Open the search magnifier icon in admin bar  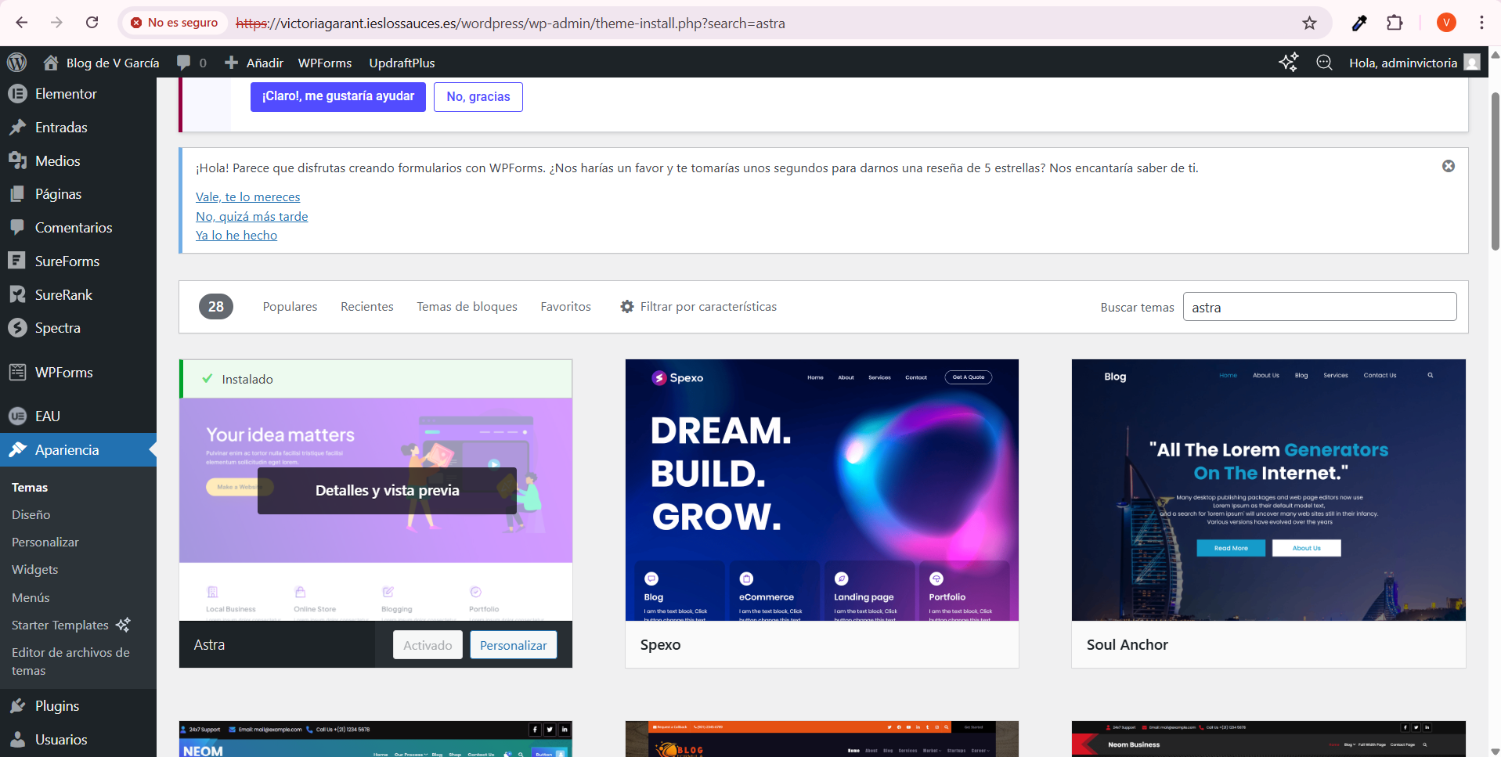click(x=1324, y=63)
